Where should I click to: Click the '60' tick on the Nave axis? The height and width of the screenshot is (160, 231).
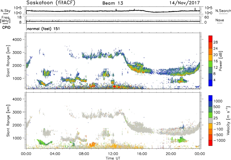point(206,17)
